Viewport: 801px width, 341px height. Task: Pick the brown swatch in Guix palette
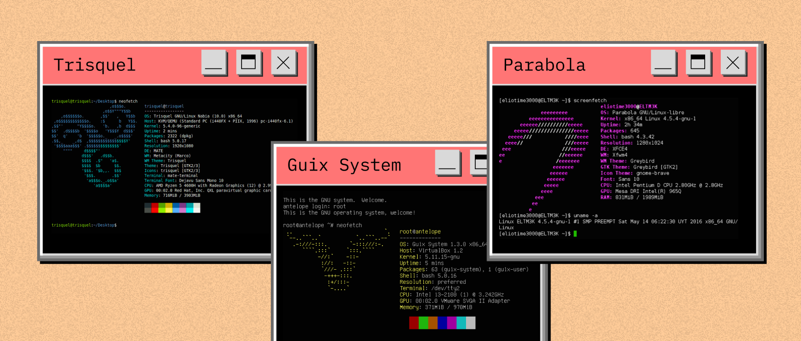pyautogui.click(x=433, y=323)
